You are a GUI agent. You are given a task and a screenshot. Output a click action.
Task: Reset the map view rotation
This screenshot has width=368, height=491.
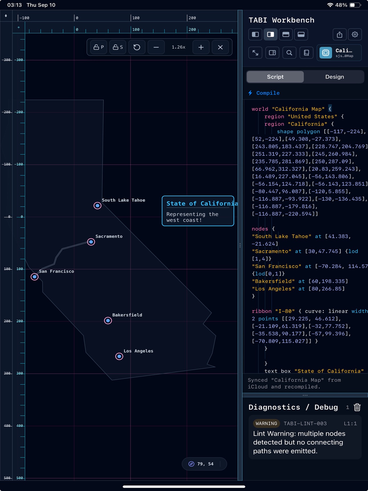[137, 47]
